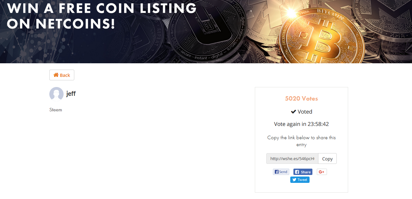This screenshot has width=412, height=199.
Task: Click jeff's profile avatar
Action: tap(57, 94)
